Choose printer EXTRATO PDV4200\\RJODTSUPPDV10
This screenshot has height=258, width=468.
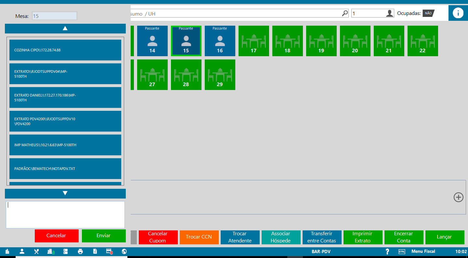point(65,121)
